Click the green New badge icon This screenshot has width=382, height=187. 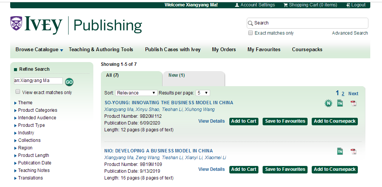328,103
